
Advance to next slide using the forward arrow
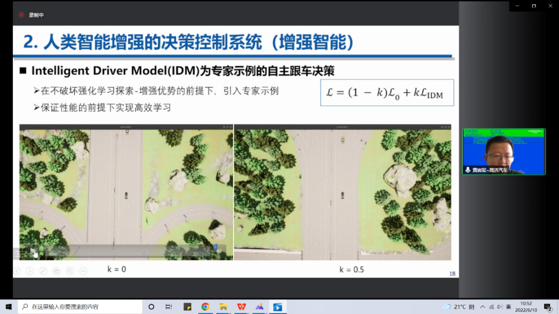pos(30,271)
